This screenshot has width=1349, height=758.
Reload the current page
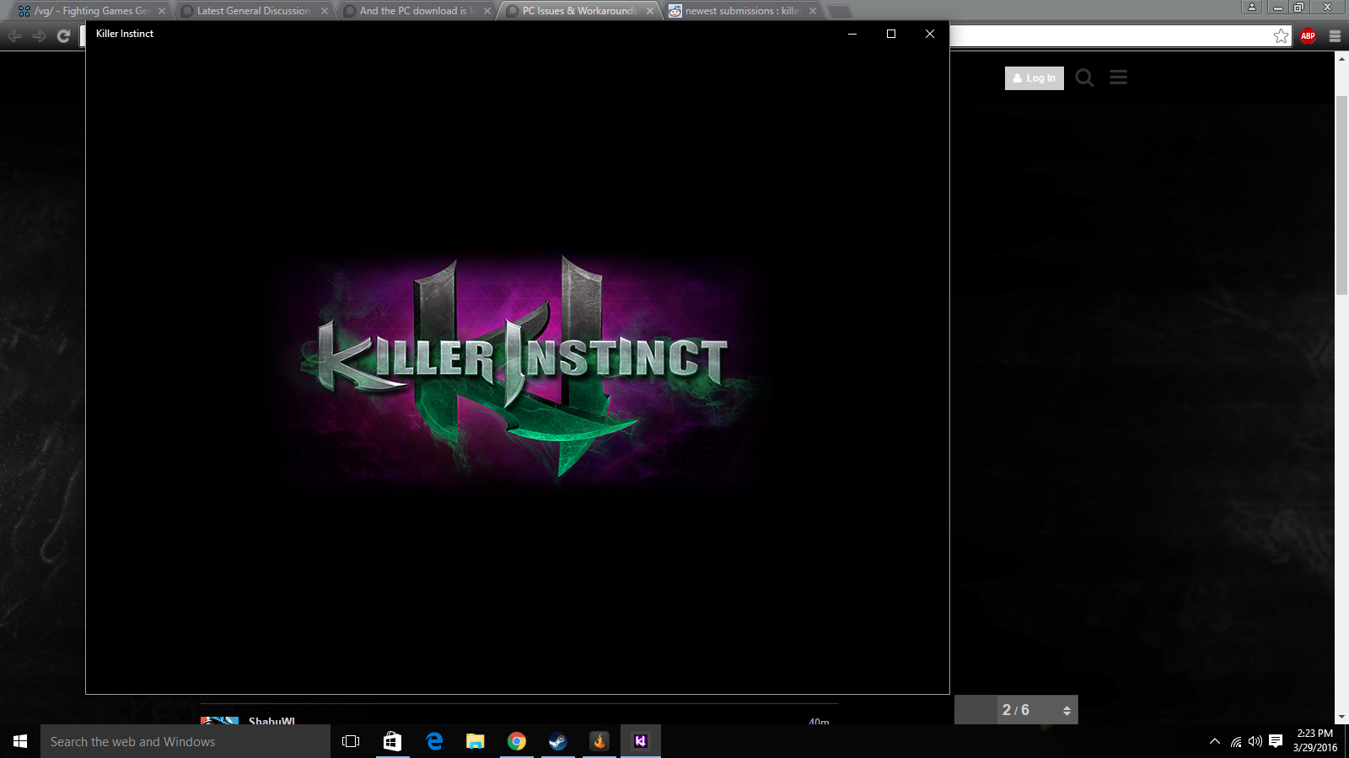(63, 35)
